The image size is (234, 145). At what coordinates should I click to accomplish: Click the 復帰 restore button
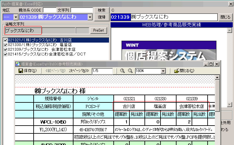tap(102, 17)
